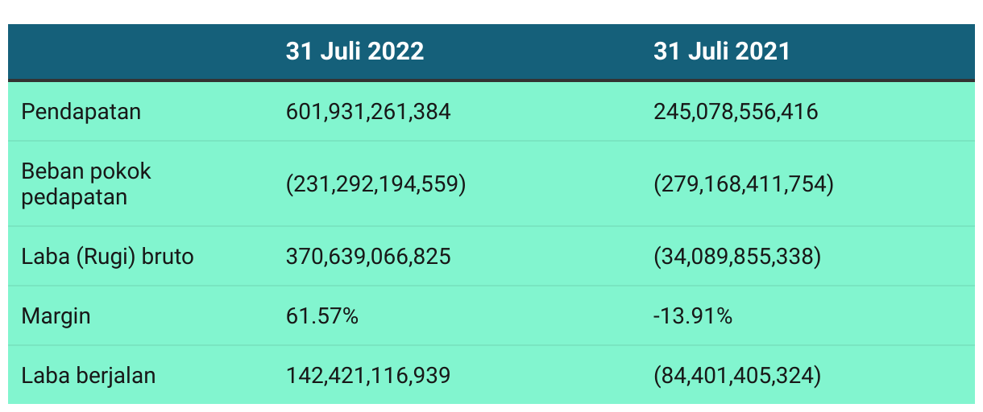Select the value (231,292,194,559)
This screenshot has height=412, width=983.
coord(376,184)
